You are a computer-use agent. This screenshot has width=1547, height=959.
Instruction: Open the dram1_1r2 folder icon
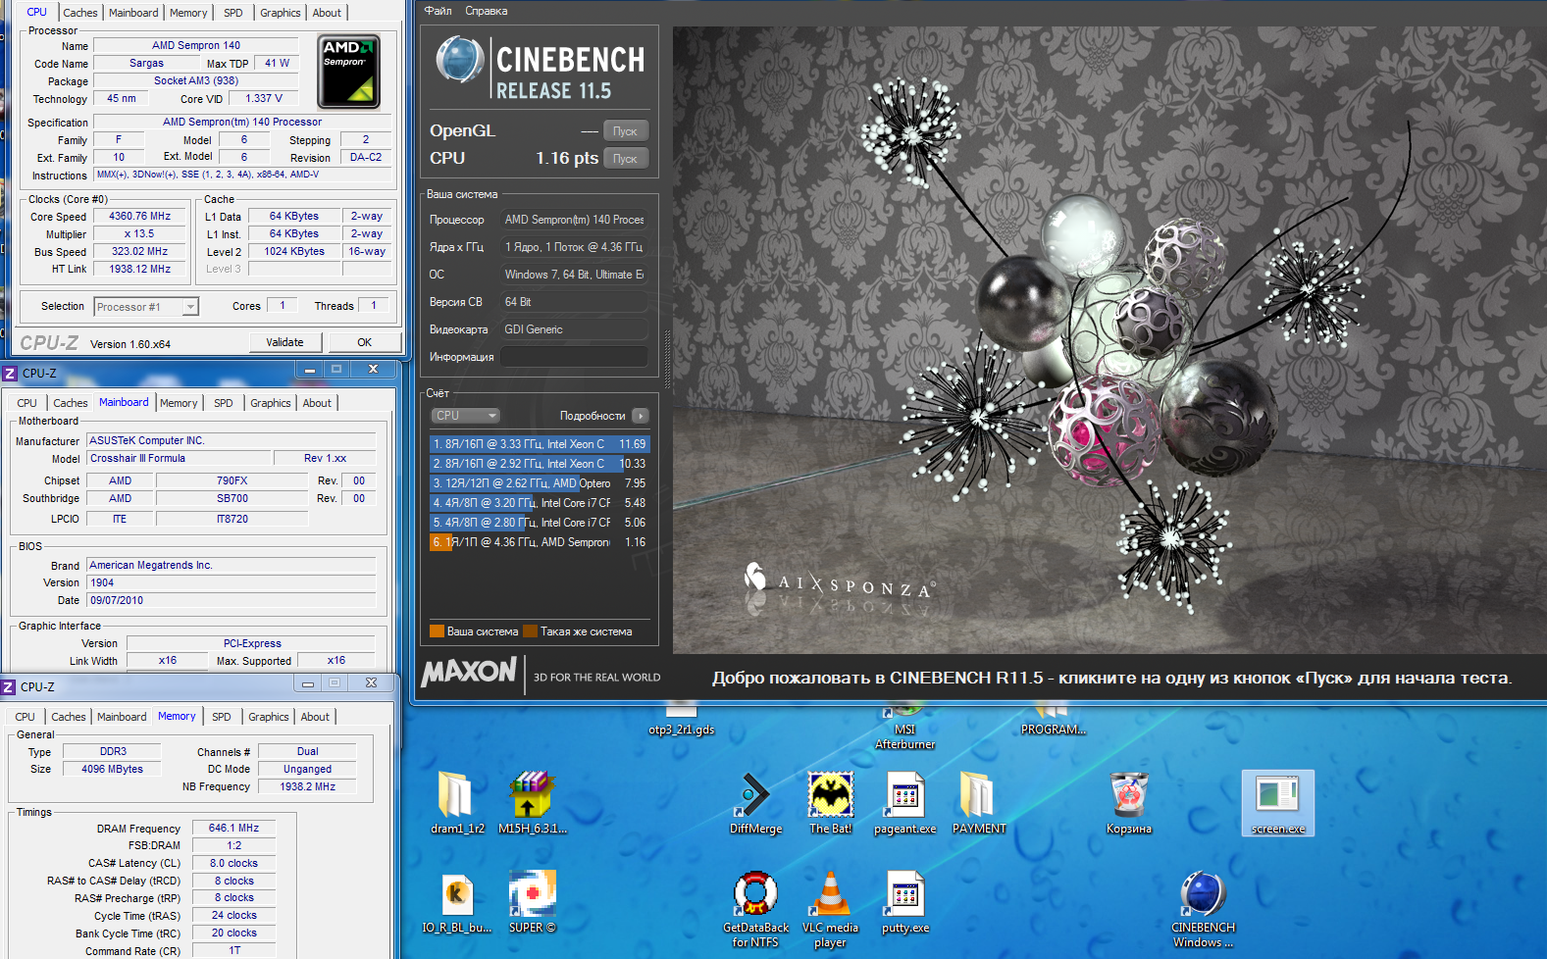(x=456, y=794)
